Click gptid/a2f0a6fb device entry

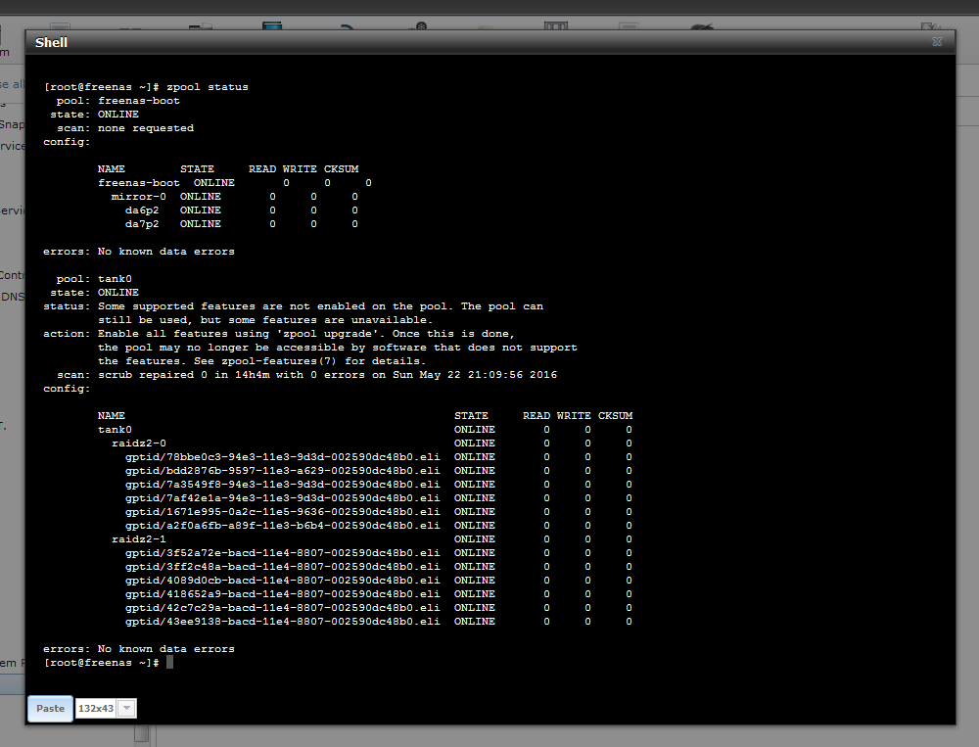(x=282, y=526)
